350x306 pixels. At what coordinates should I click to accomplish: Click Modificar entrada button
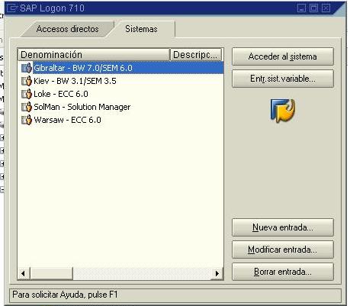click(283, 250)
